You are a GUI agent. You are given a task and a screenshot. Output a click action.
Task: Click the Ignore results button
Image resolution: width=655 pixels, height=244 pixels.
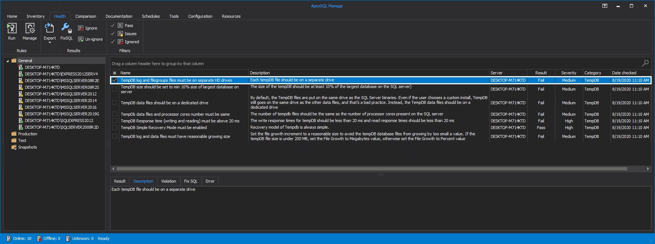pyautogui.click(x=88, y=28)
